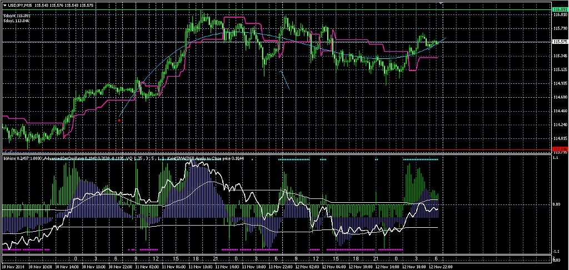Select the red dot below the blue curve
The width and height of the screenshot is (569, 270).
(119, 120)
